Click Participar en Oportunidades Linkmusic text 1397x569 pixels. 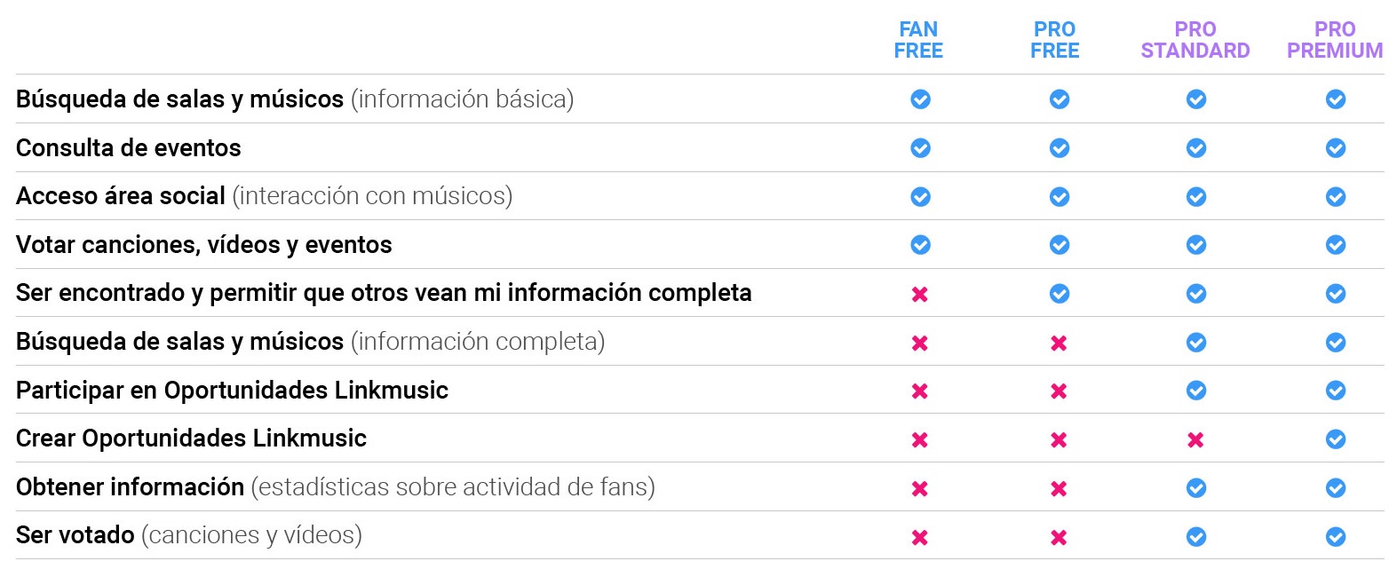coord(232,391)
